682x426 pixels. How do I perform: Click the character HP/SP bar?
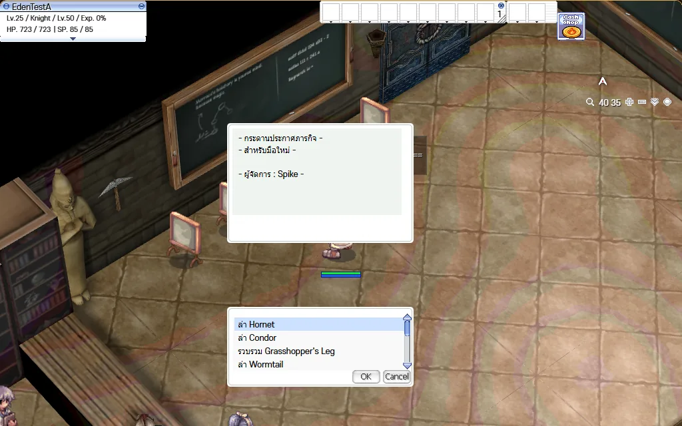(341, 274)
